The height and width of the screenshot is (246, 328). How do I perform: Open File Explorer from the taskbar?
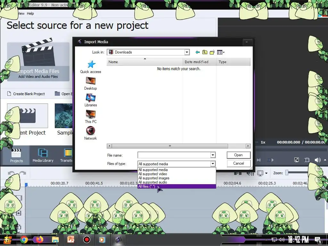tap(55, 240)
